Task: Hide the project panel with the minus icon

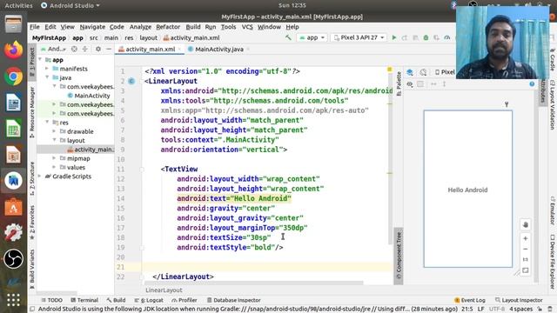Action: pos(109,49)
